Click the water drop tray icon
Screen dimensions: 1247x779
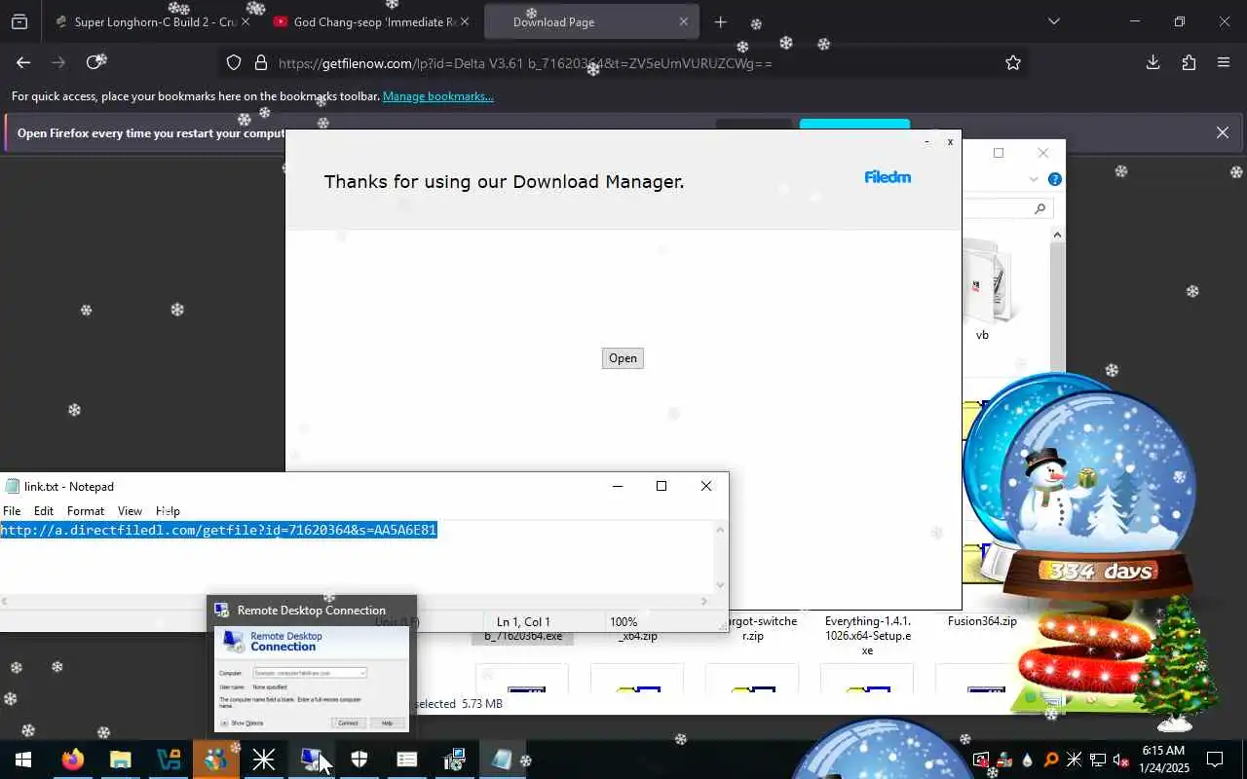[1028, 760]
